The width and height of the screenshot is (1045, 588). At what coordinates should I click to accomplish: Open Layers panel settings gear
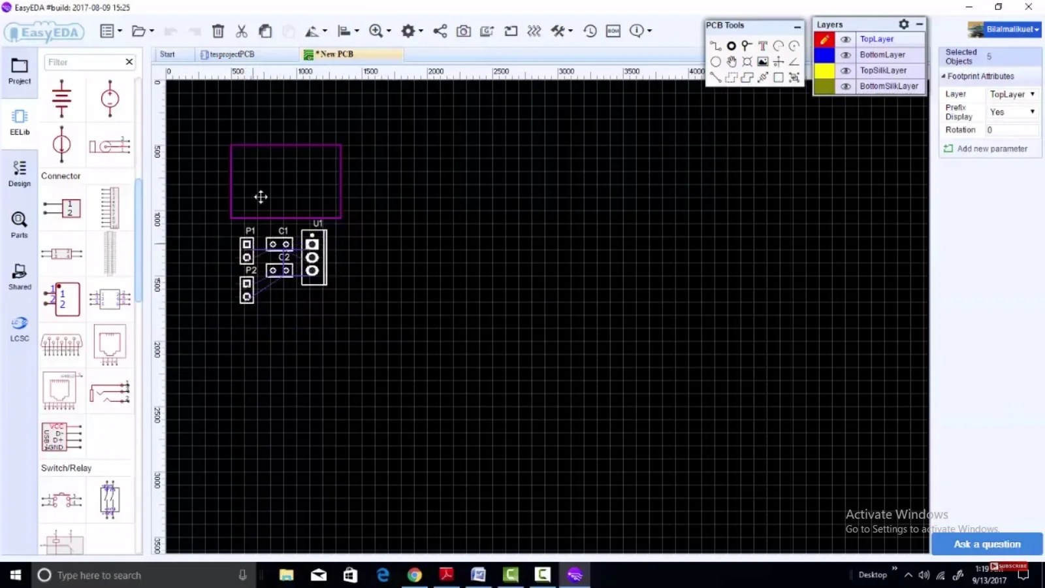[904, 24]
